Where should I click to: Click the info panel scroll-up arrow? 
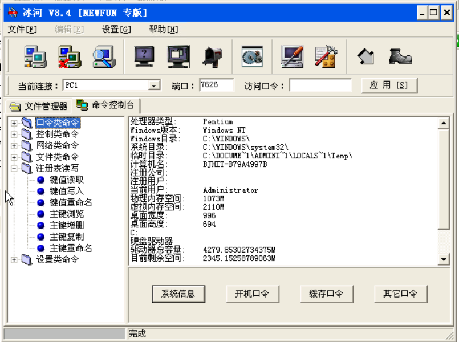[444, 123]
